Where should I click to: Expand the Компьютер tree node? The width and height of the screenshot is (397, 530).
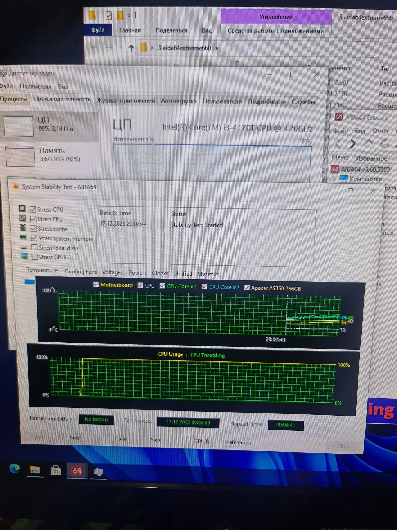(x=334, y=179)
